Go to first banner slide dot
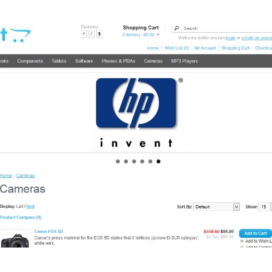The width and height of the screenshot is (272, 272). point(118,162)
